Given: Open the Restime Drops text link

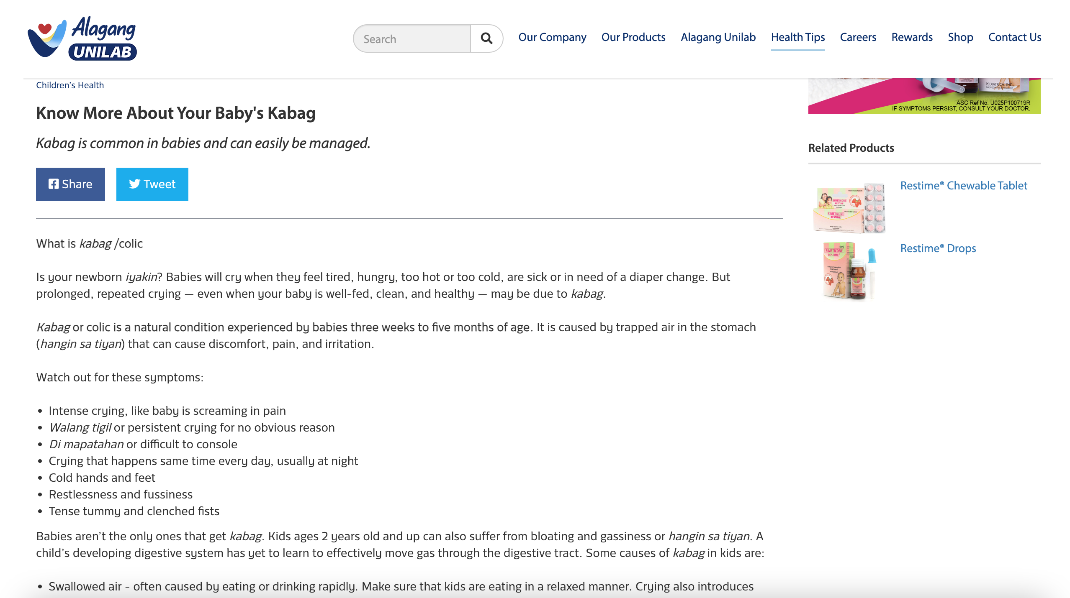Looking at the screenshot, I should click(x=938, y=248).
